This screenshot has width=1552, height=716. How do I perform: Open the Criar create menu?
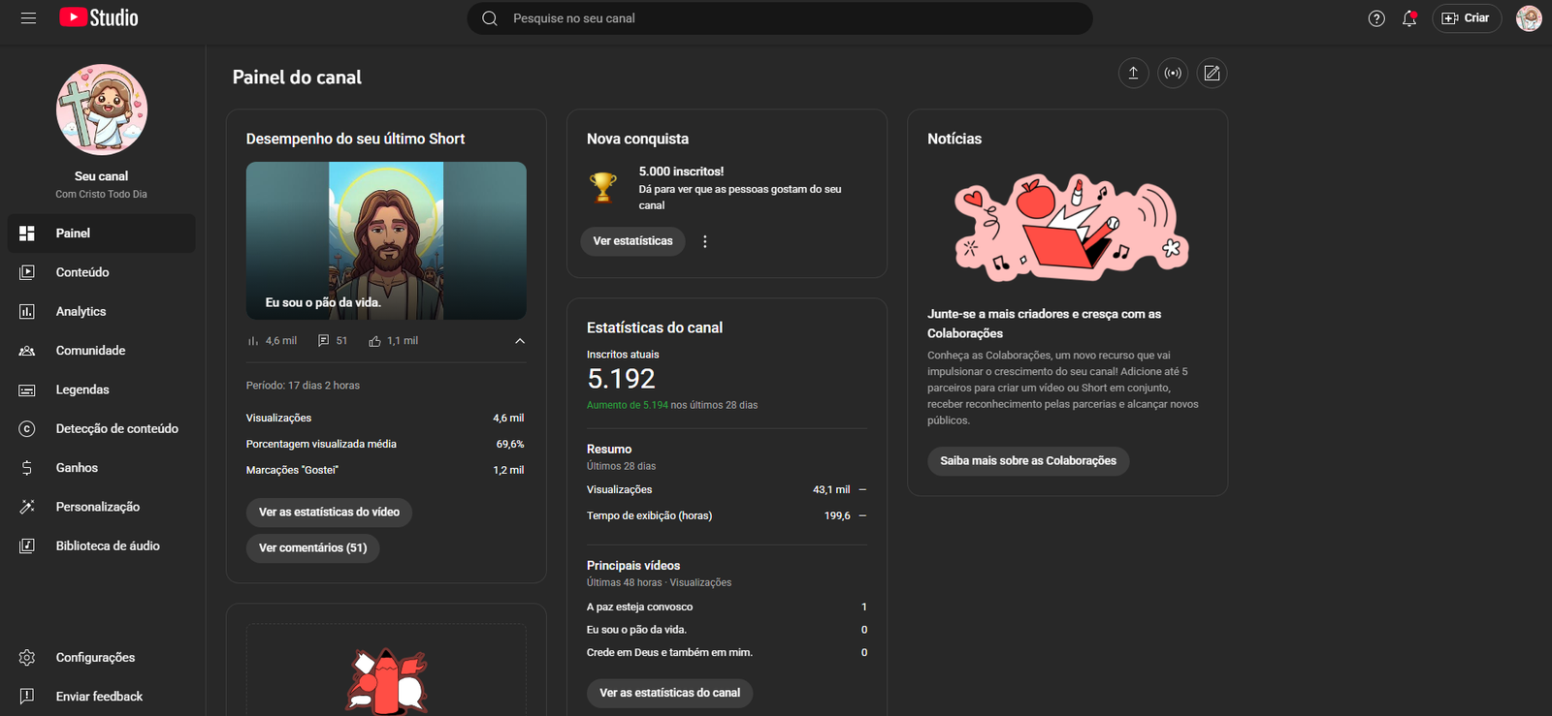(x=1466, y=18)
